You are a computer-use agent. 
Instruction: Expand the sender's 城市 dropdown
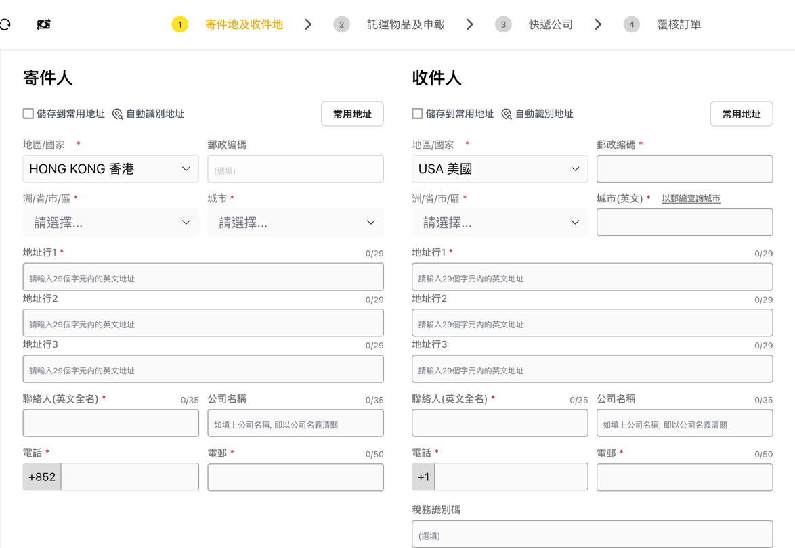[x=295, y=223]
